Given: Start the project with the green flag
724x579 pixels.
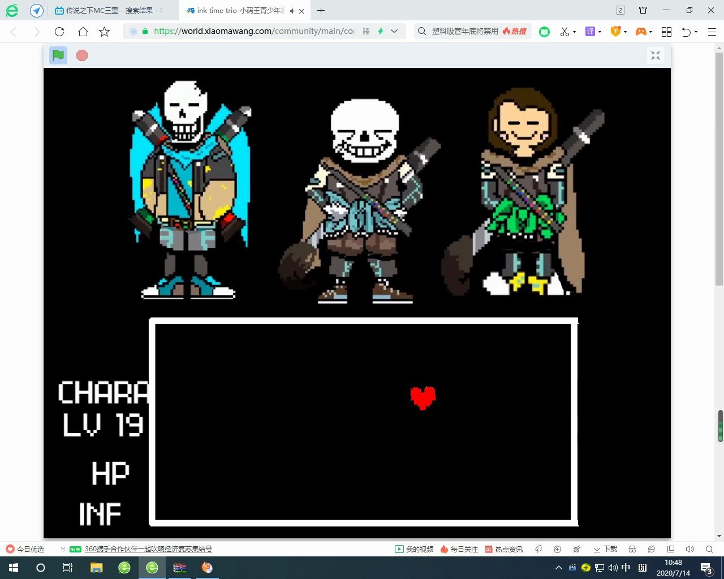Looking at the screenshot, I should pos(58,55).
